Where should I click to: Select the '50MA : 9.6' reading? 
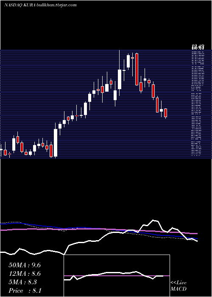[x=25, y=265]
